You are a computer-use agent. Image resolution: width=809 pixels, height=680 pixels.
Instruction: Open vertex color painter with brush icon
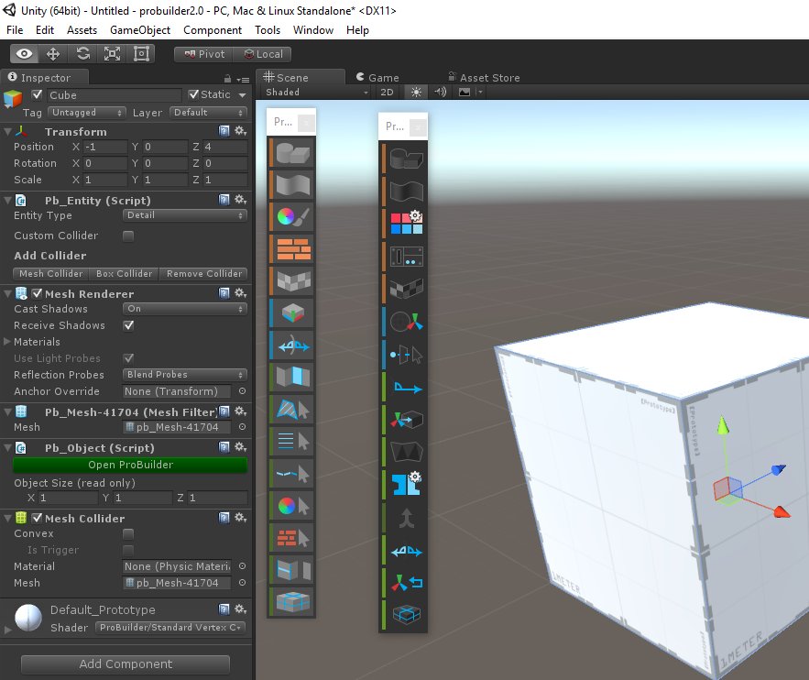pyautogui.click(x=292, y=217)
